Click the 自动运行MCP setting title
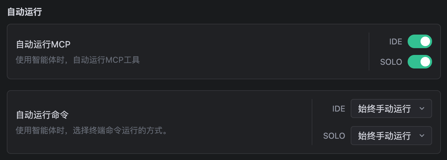Image resolution: width=447 pixels, height=160 pixels. coord(43,44)
